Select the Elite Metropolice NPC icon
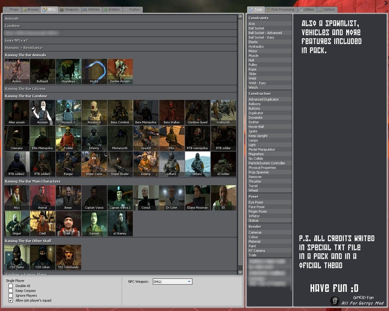Image resolution: width=389 pixels, height=311 pixels. tap(43, 138)
